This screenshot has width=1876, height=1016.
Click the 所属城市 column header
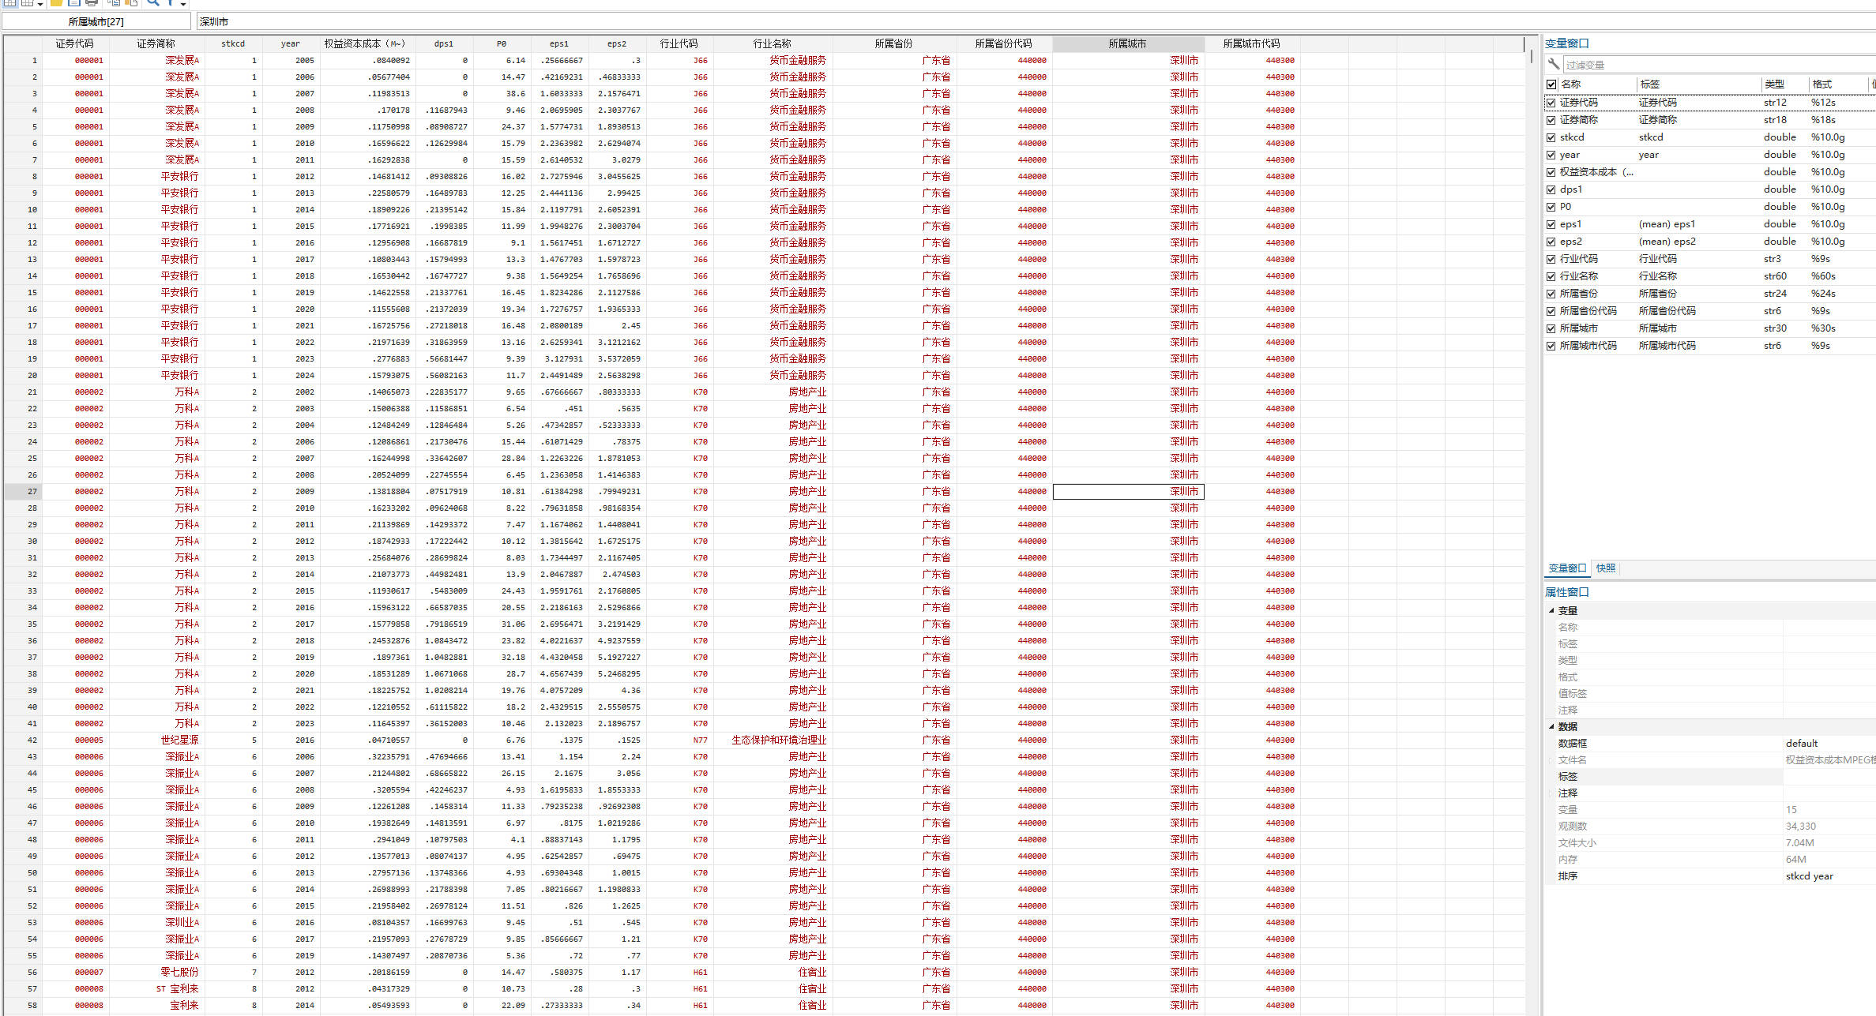click(1127, 44)
